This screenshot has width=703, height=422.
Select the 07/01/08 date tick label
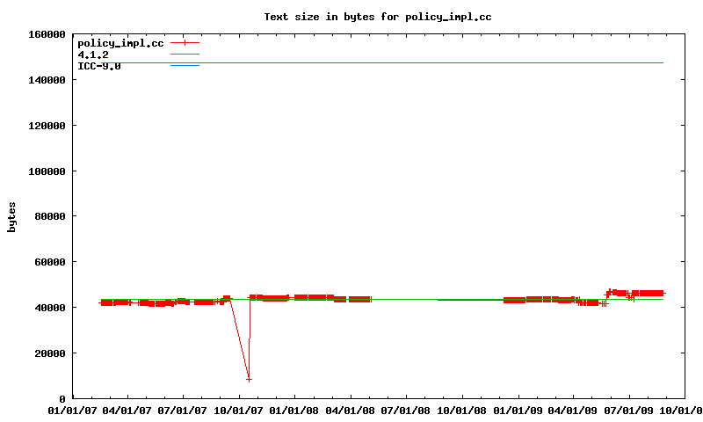coord(407,411)
